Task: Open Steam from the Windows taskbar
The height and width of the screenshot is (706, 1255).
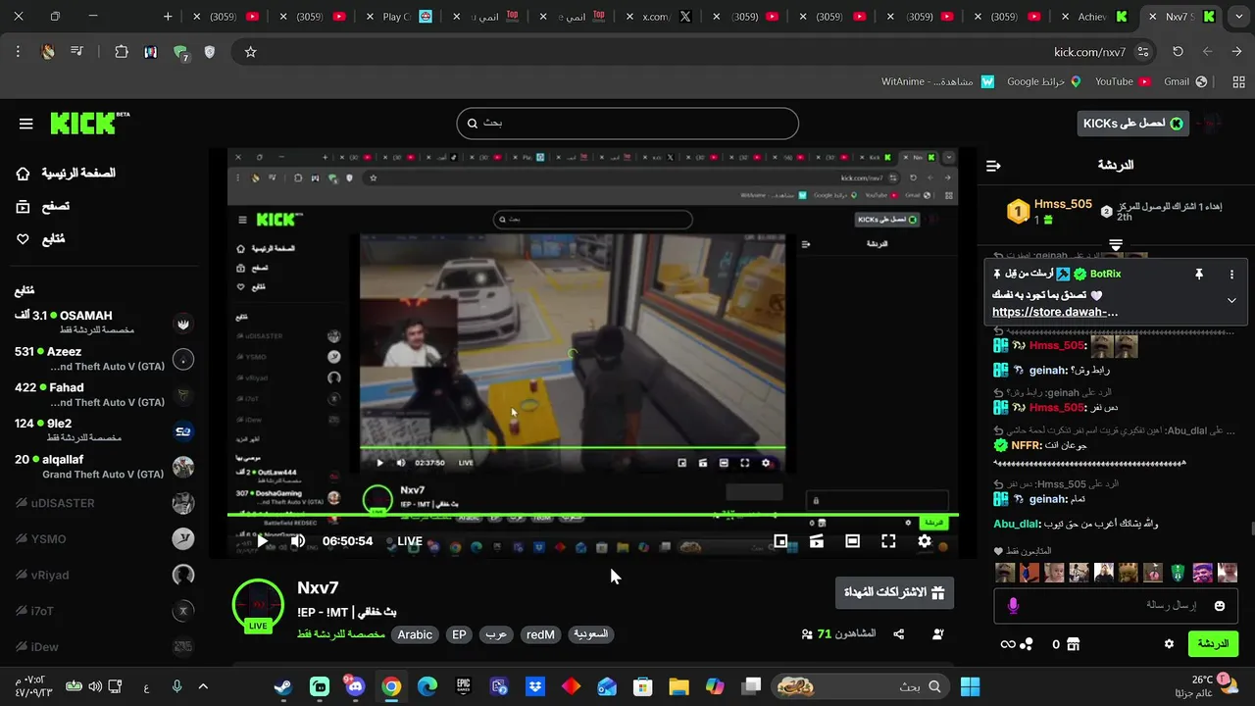Action: (x=283, y=687)
